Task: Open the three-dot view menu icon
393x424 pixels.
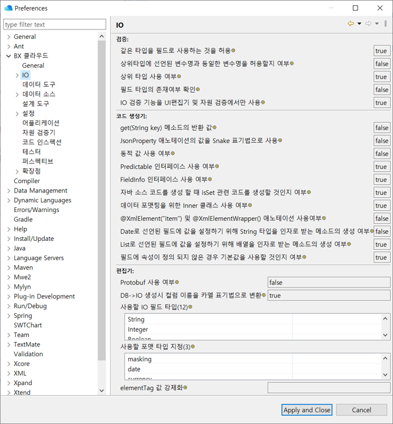Action: [x=386, y=24]
